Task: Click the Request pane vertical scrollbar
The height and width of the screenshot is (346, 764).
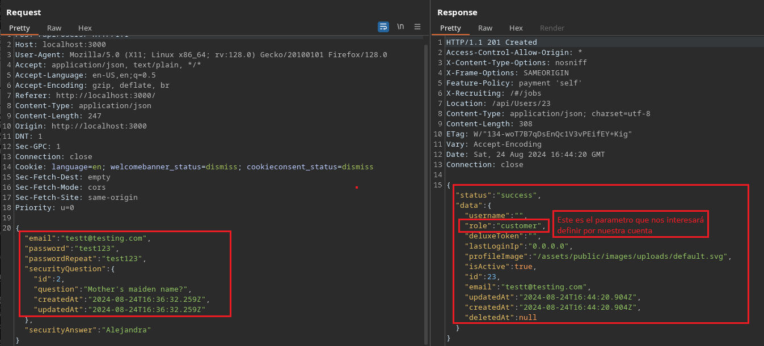Action: pyautogui.click(x=426, y=170)
